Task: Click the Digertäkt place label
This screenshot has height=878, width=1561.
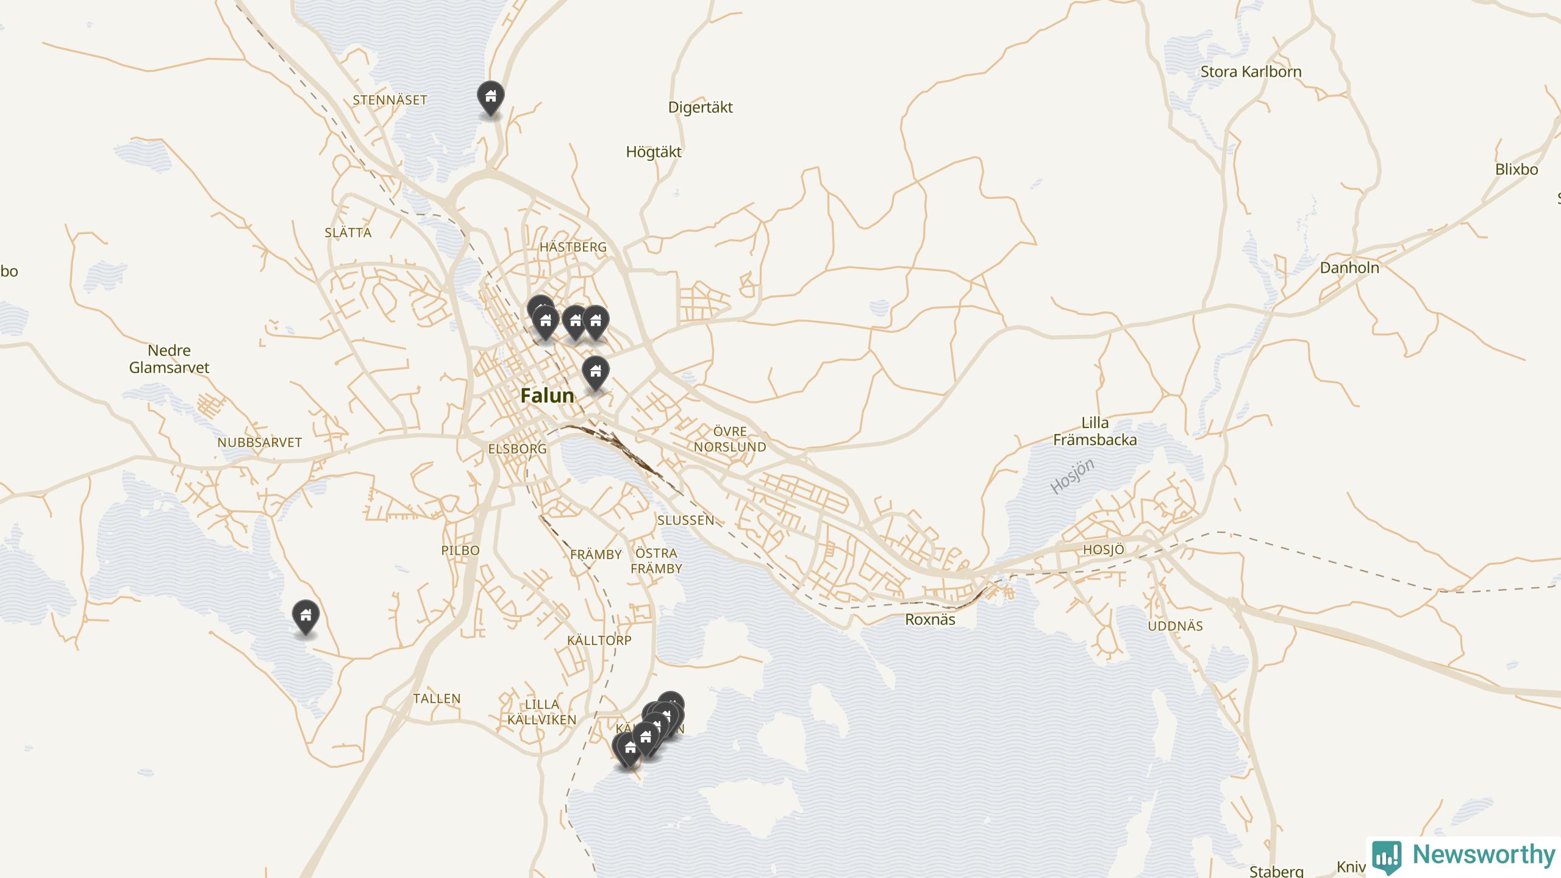Action: pos(700,107)
